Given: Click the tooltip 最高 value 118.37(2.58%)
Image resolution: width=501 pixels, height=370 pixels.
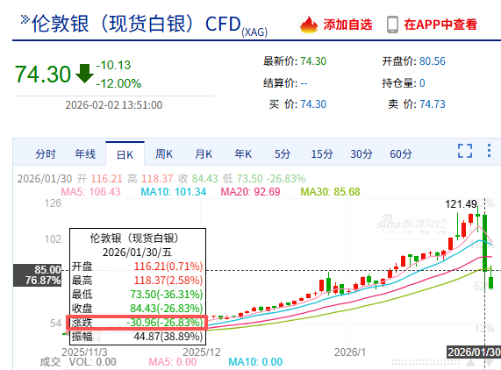Looking at the screenshot, I should pyautogui.click(x=168, y=280).
